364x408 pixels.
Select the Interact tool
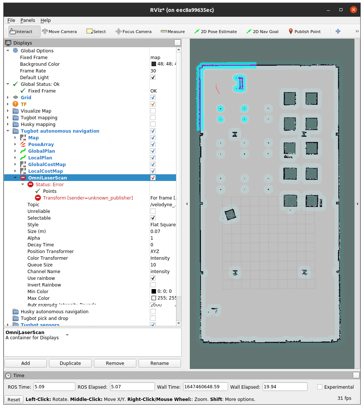coord(24,32)
